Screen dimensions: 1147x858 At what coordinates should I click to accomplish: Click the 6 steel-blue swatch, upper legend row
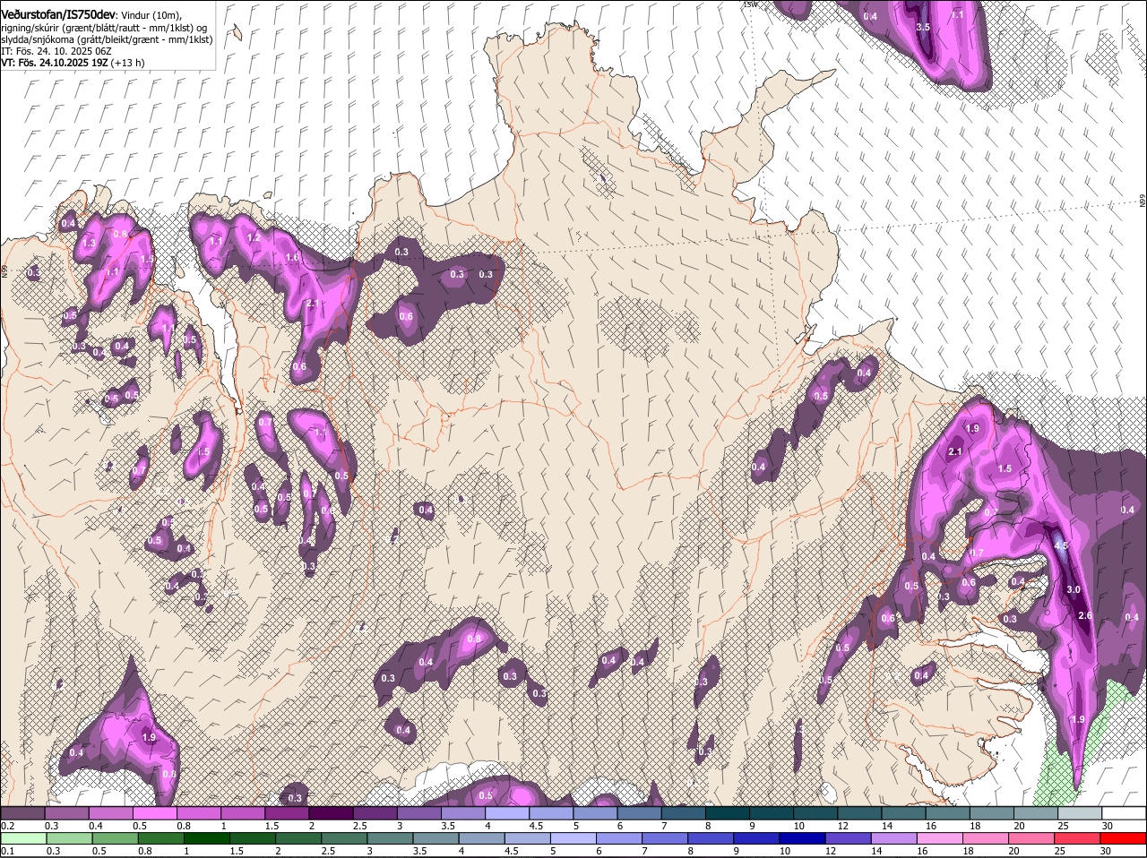[639, 812]
